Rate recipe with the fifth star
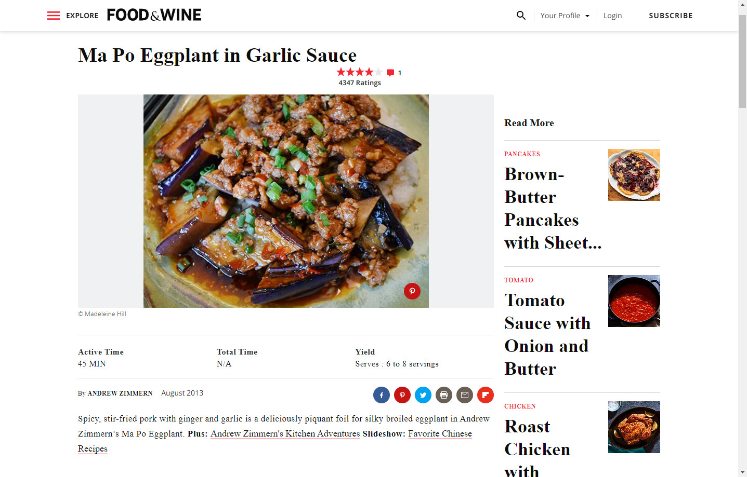Image resolution: width=747 pixels, height=477 pixels. point(378,72)
